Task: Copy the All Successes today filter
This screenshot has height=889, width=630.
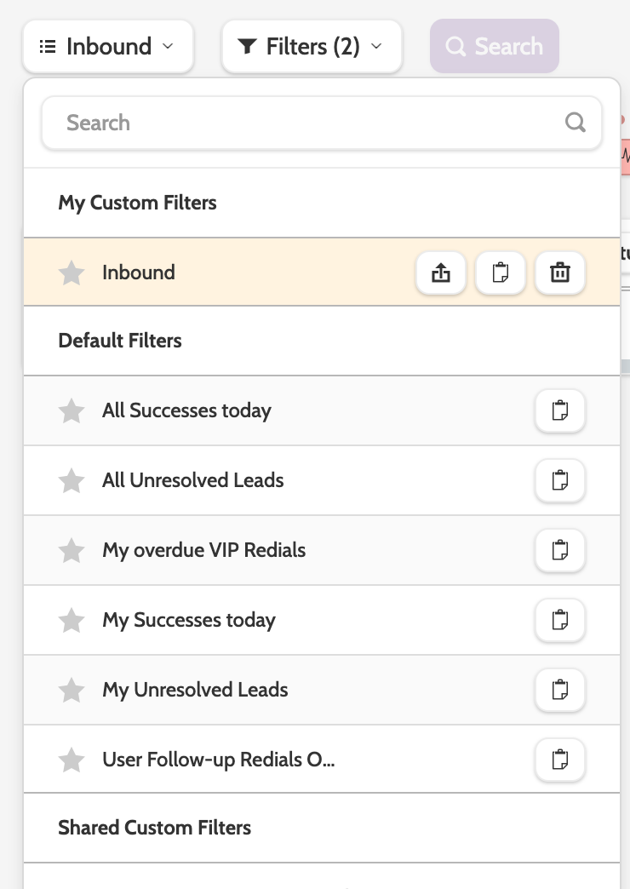Action: point(560,411)
